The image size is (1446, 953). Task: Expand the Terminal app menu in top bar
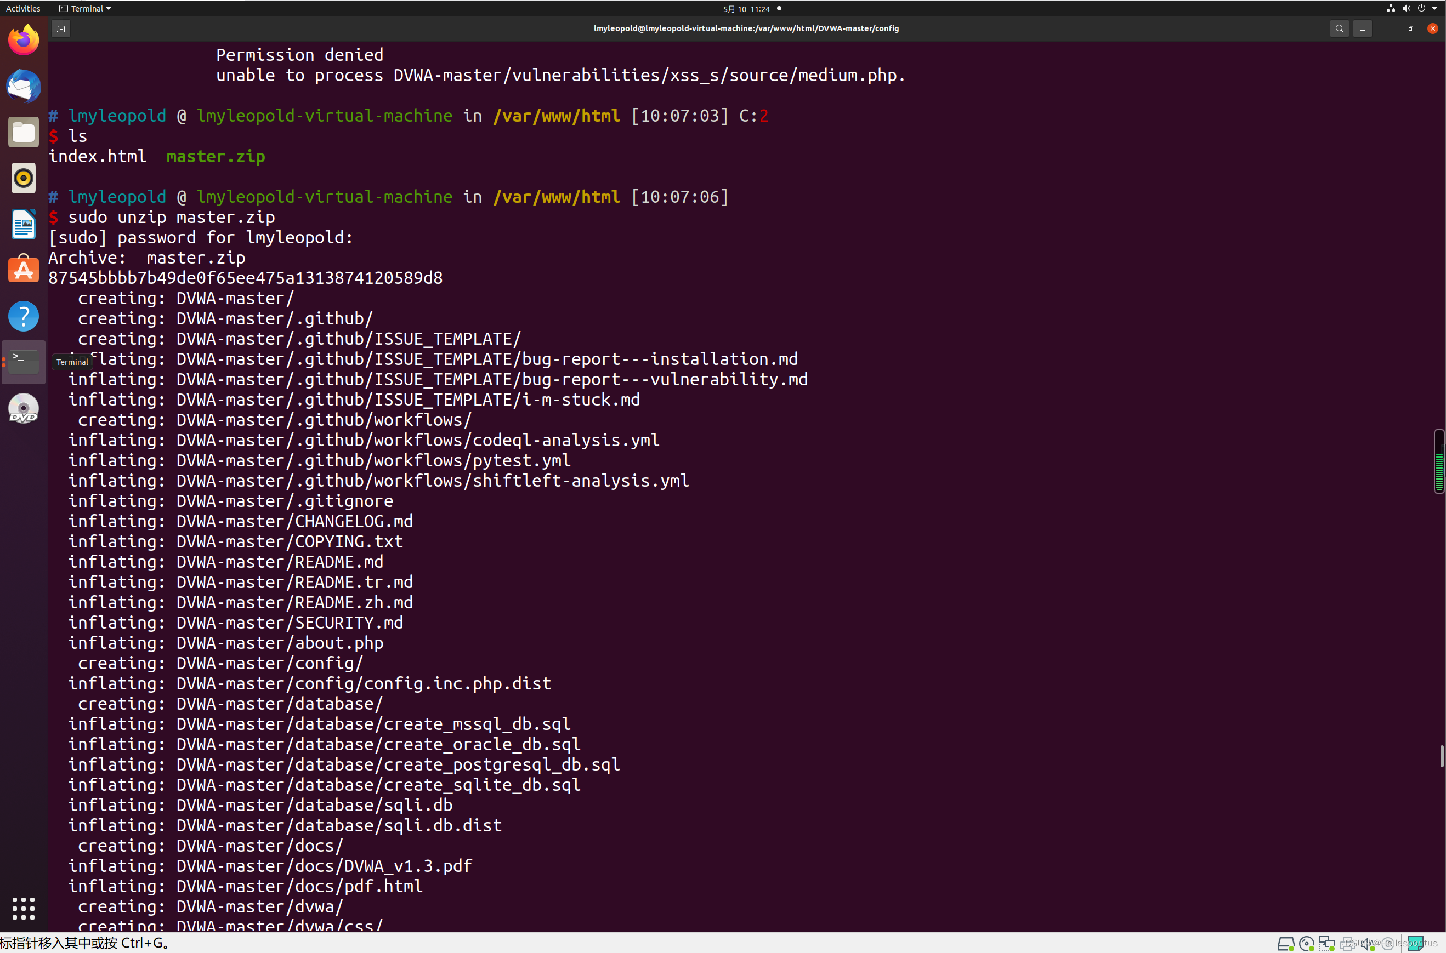(x=85, y=9)
